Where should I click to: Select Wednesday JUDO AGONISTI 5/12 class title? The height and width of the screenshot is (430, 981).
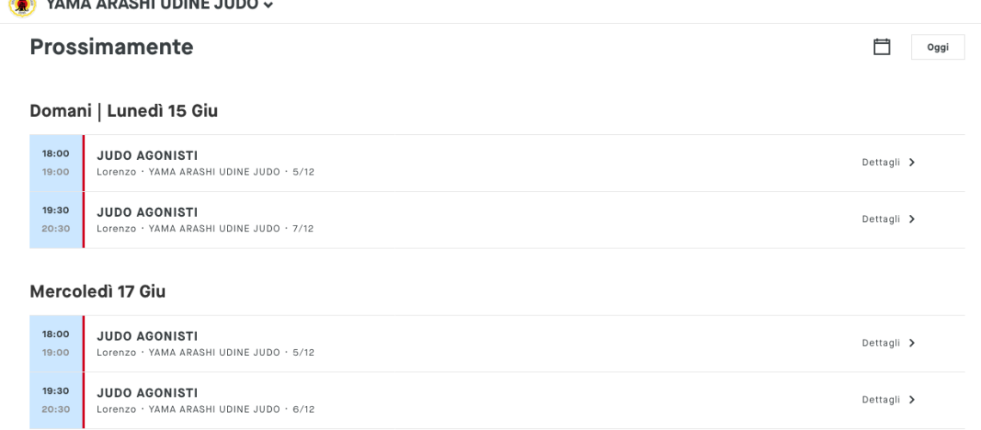(148, 336)
